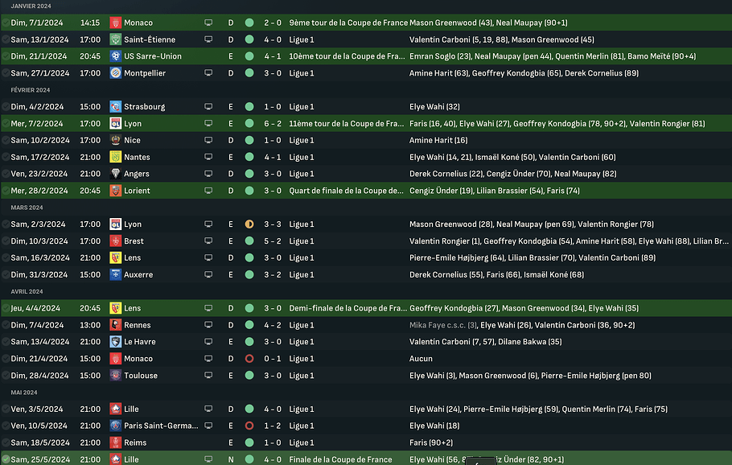
Task: Toggle the checkmark beside Sam, 25/5/2024 final
Action: [6, 459]
